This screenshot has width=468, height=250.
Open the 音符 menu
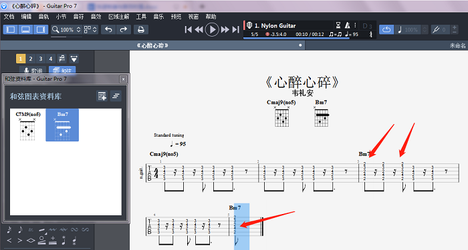[x=78, y=17]
